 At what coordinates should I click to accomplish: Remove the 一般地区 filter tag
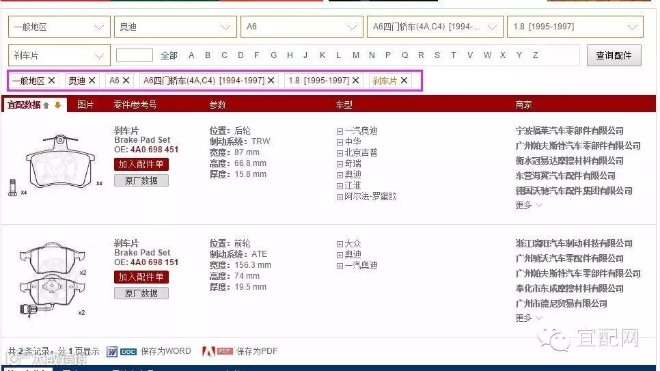click(x=51, y=81)
